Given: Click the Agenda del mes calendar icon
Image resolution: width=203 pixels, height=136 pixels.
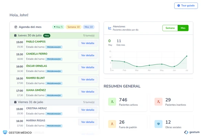Looking at the screenshot, I should click(16, 27).
